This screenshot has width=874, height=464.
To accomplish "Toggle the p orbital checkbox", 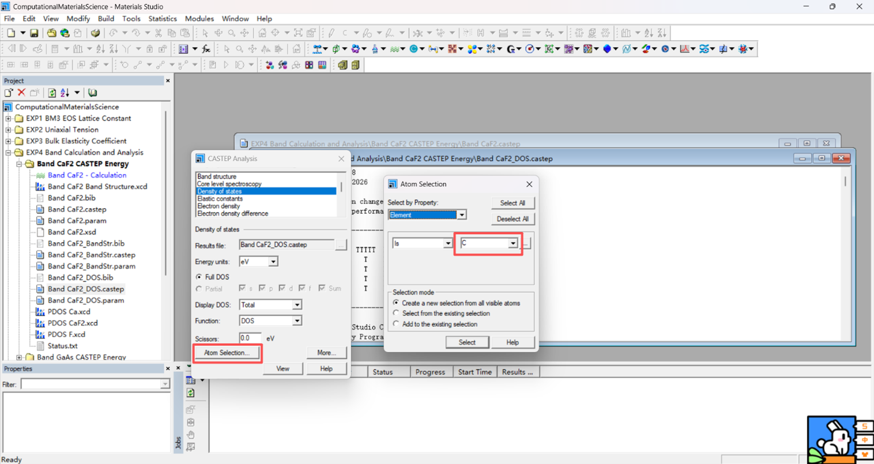I will click(262, 288).
